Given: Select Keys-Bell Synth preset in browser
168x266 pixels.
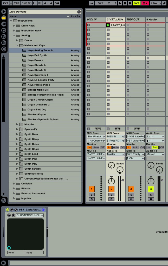Looking at the screenshot, I should [37, 55].
